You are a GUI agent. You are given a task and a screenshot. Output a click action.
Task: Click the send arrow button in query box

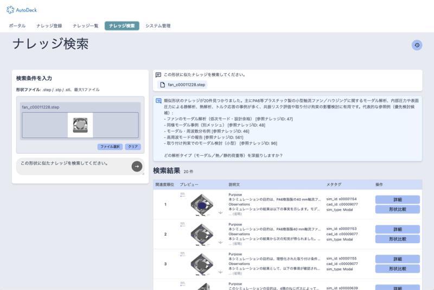137,167
